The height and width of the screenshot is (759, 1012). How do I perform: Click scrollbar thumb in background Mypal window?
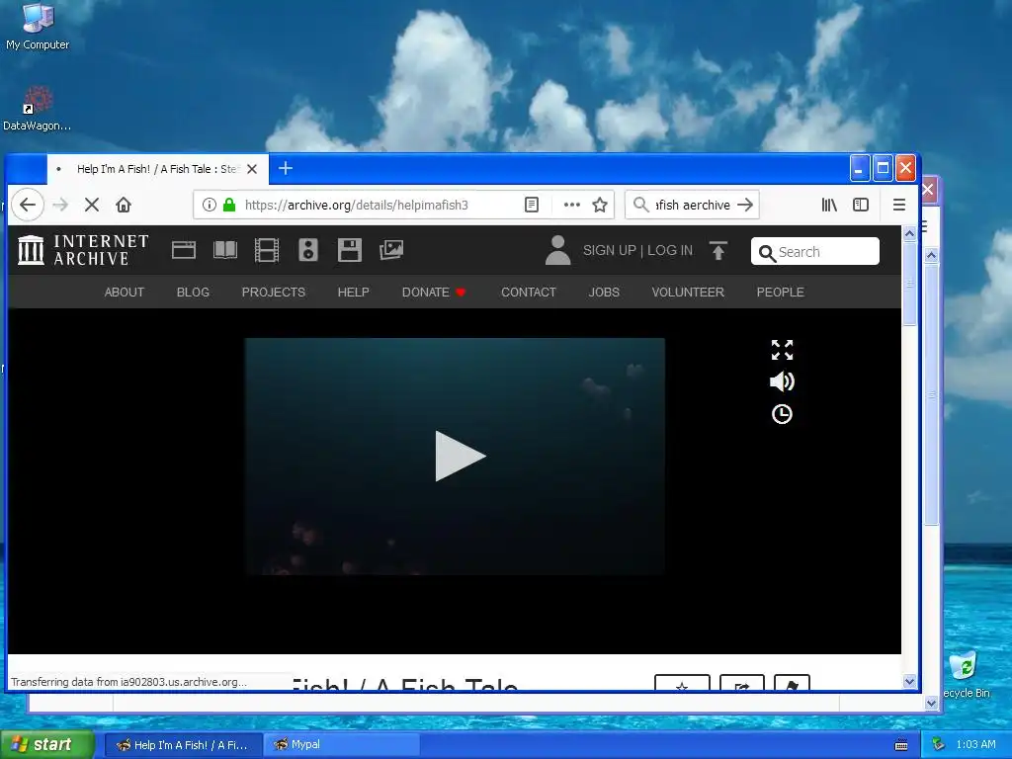click(x=931, y=393)
